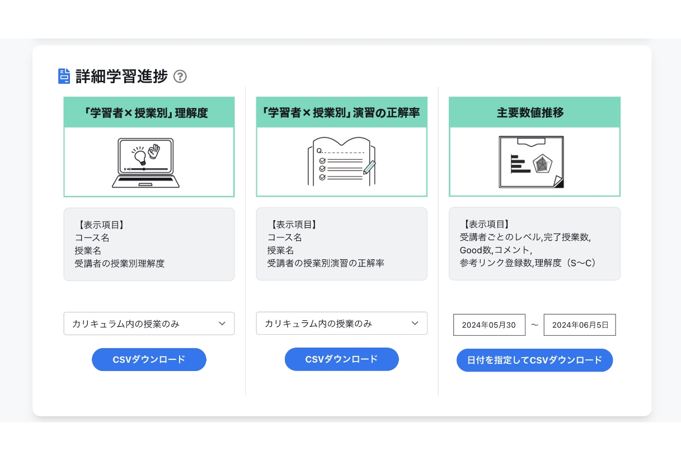The height and width of the screenshot is (461, 681).
Task: Click the chevron arrow in the 理解度 card dropdown
Action: coord(222,324)
